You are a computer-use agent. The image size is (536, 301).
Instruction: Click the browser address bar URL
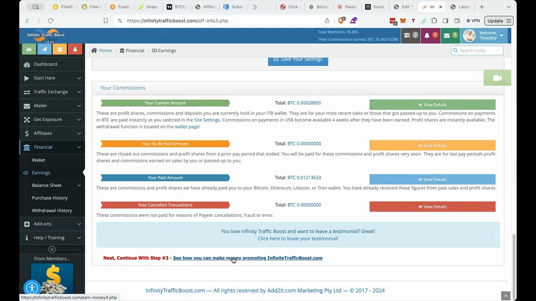(x=178, y=20)
